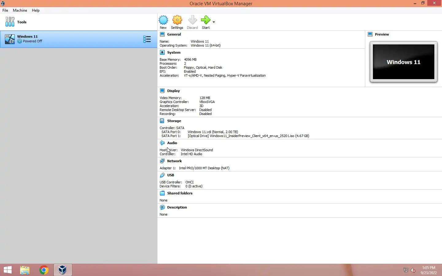Click USB Controller OHCI value
The width and height of the screenshot is (442, 276).
(x=189, y=182)
